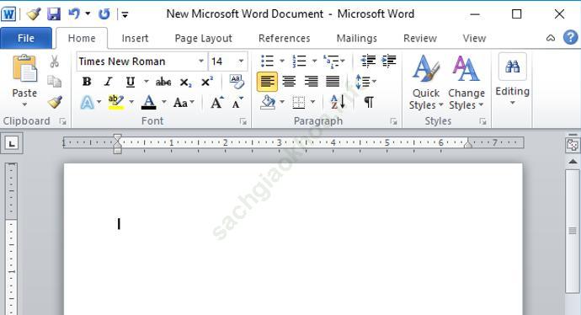Apply strikethrough formatting

[x=163, y=82]
